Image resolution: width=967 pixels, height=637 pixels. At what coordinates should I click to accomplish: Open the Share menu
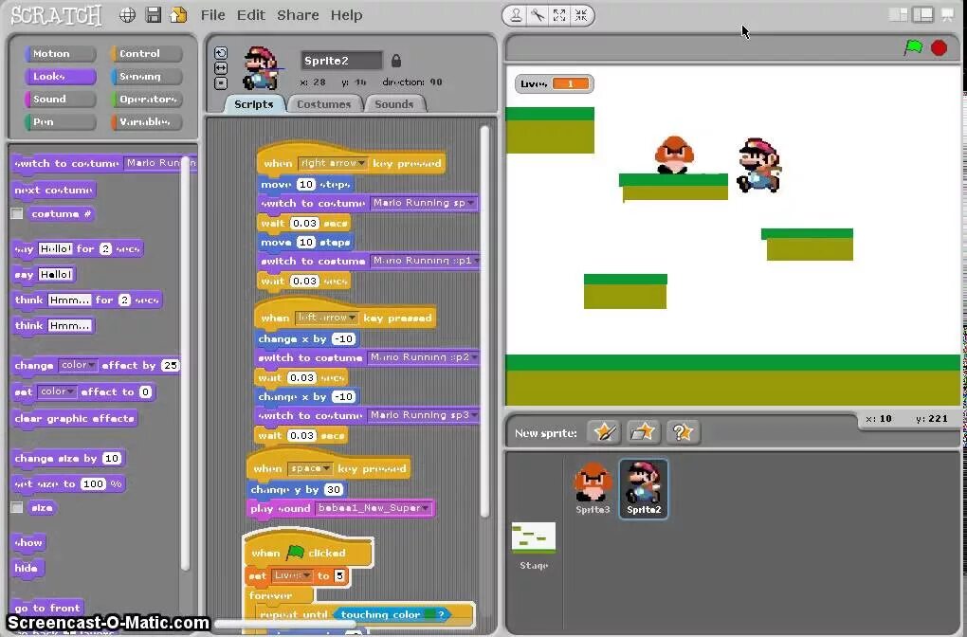(x=298, y=15)
